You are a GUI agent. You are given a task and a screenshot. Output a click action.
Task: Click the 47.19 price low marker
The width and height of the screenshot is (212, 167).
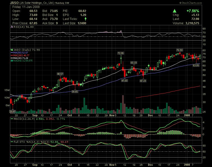(x=143, y=81)
